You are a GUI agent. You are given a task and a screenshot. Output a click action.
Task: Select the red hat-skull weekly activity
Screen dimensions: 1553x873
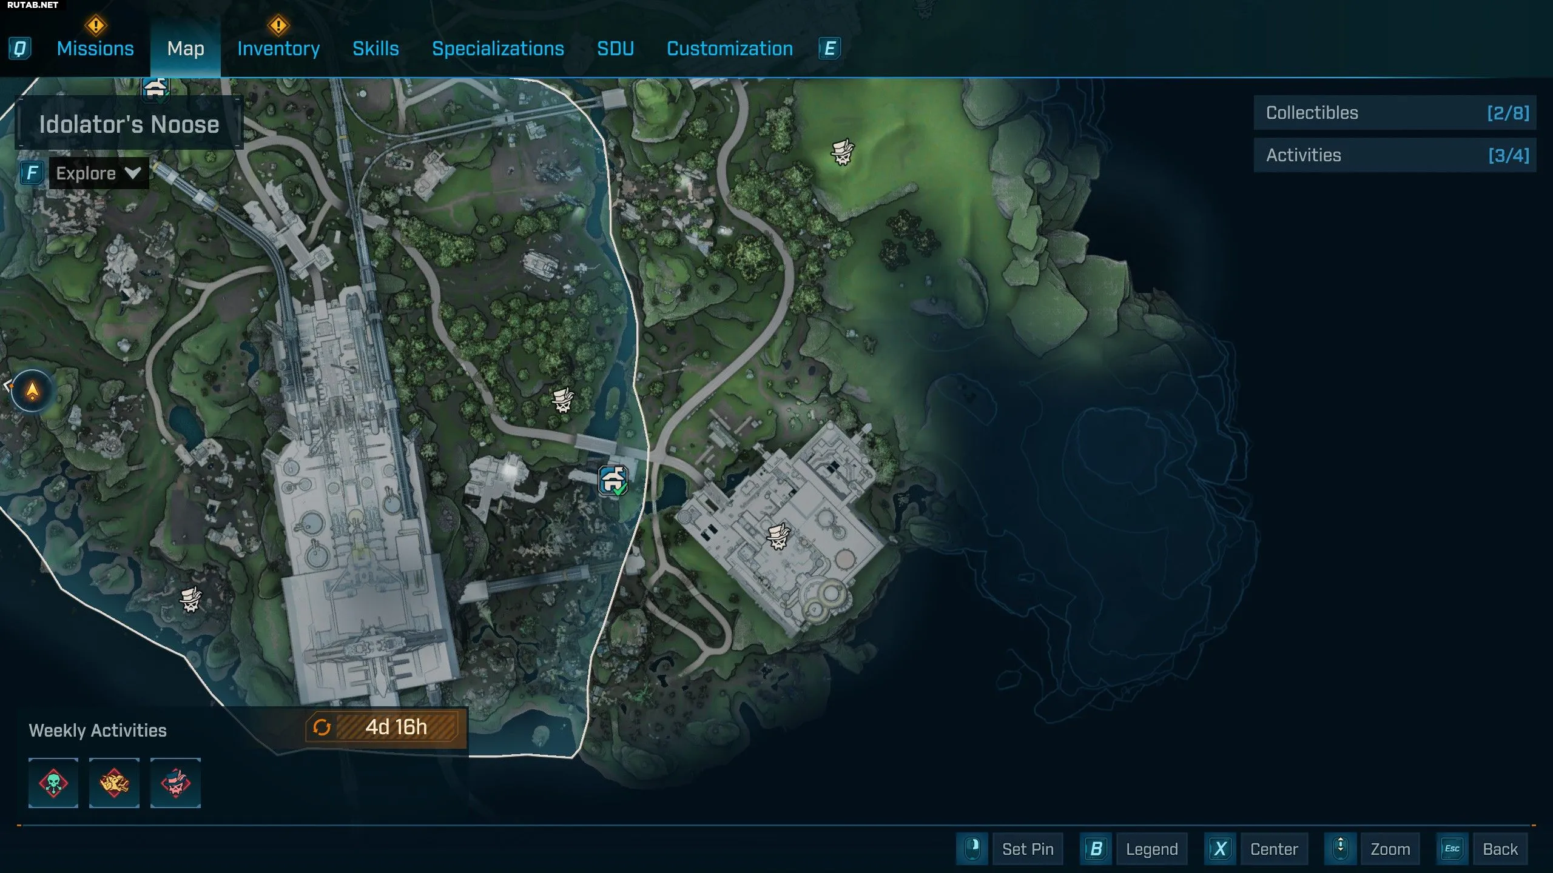[x=175, y=783]
